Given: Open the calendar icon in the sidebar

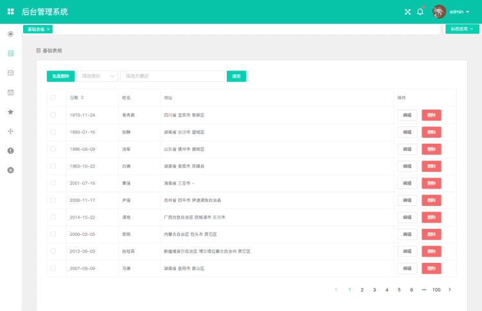Looking at the screenshot, I should point(10,92).
